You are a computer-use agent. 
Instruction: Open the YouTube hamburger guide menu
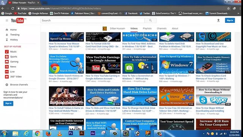pos(7,20)
